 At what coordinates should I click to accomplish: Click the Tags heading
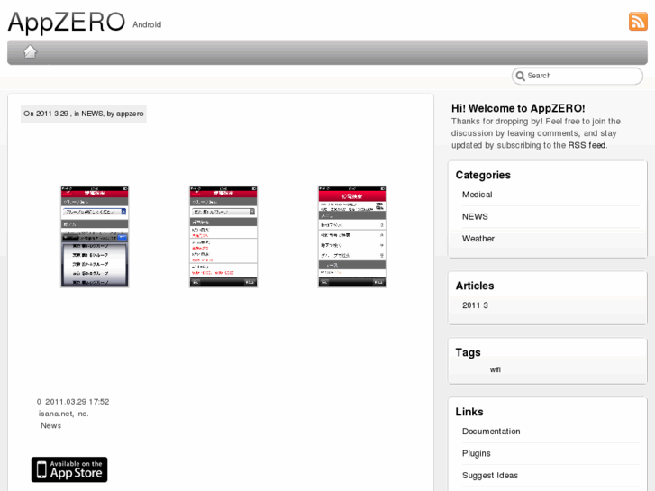point(468,352)
